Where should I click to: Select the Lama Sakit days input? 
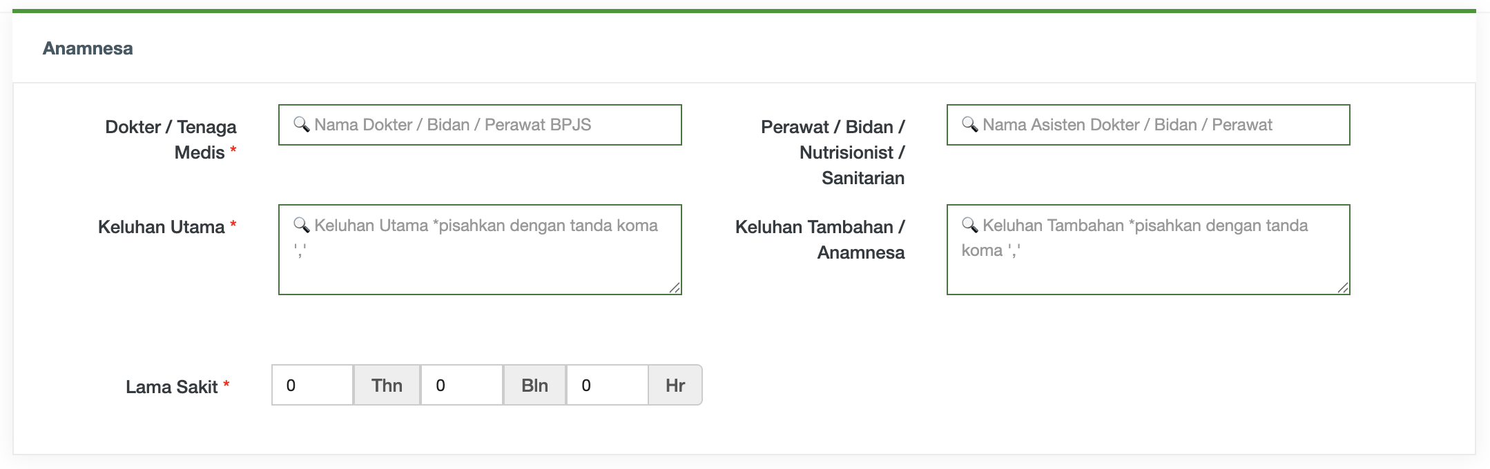click(x=608, y=386)
